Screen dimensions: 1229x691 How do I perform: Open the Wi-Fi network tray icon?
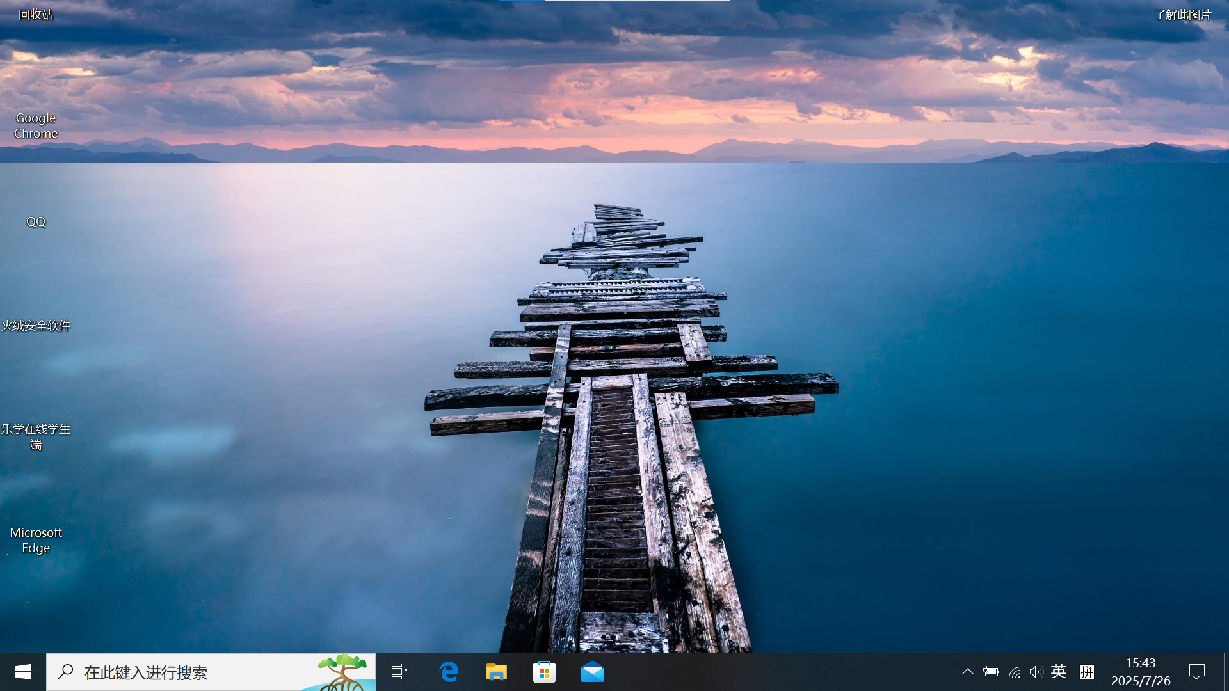pos(1014,672)
